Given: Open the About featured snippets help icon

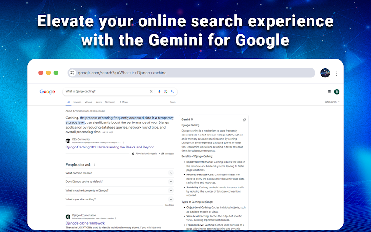Looking at the screenshot, I should coord(133,154).
